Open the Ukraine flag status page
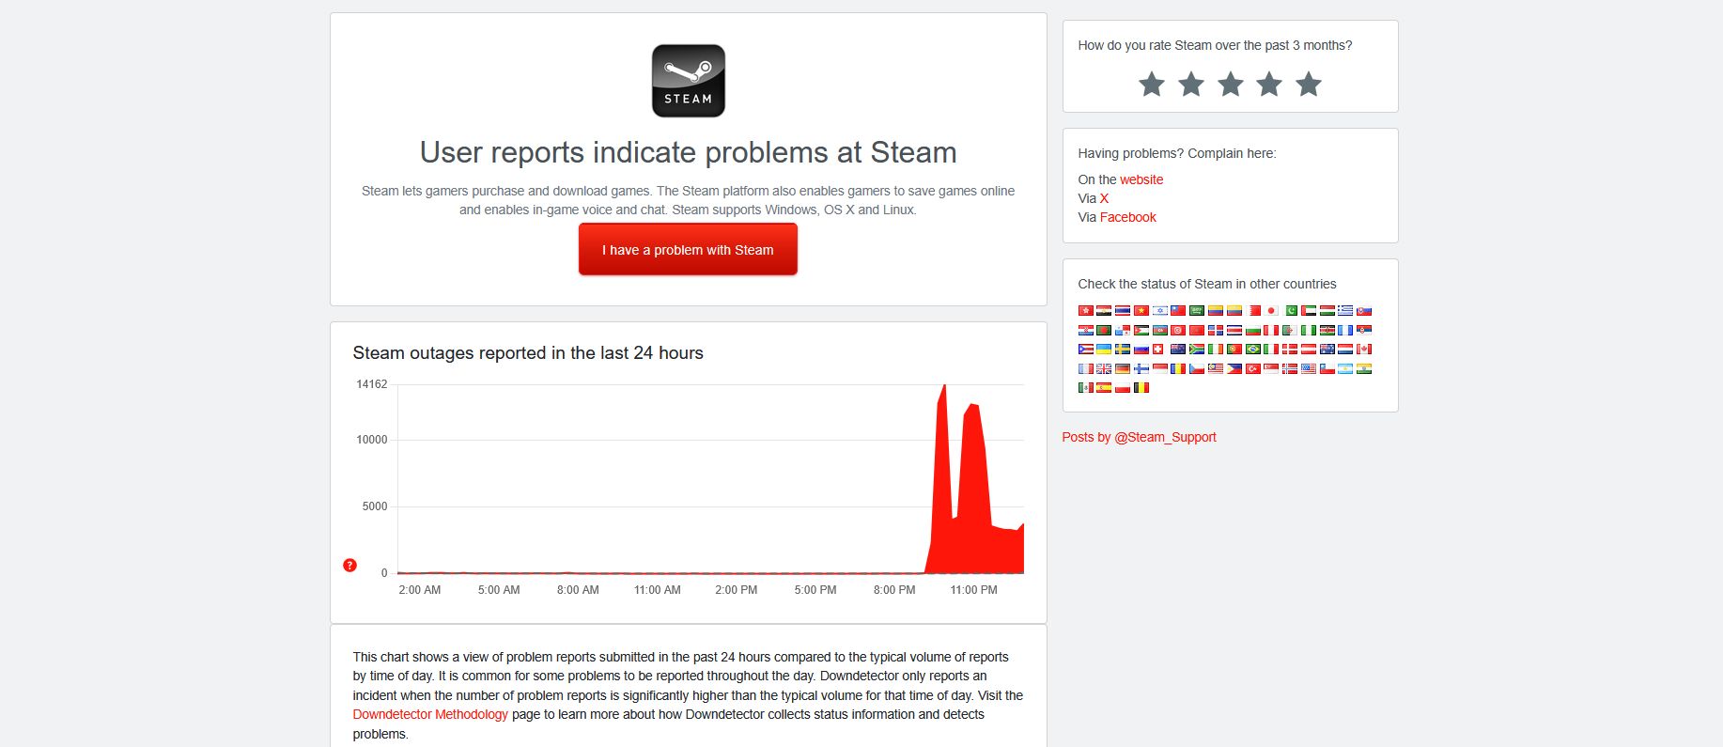The width and height of the screenshot is (1723, 747). point(1104,349)
